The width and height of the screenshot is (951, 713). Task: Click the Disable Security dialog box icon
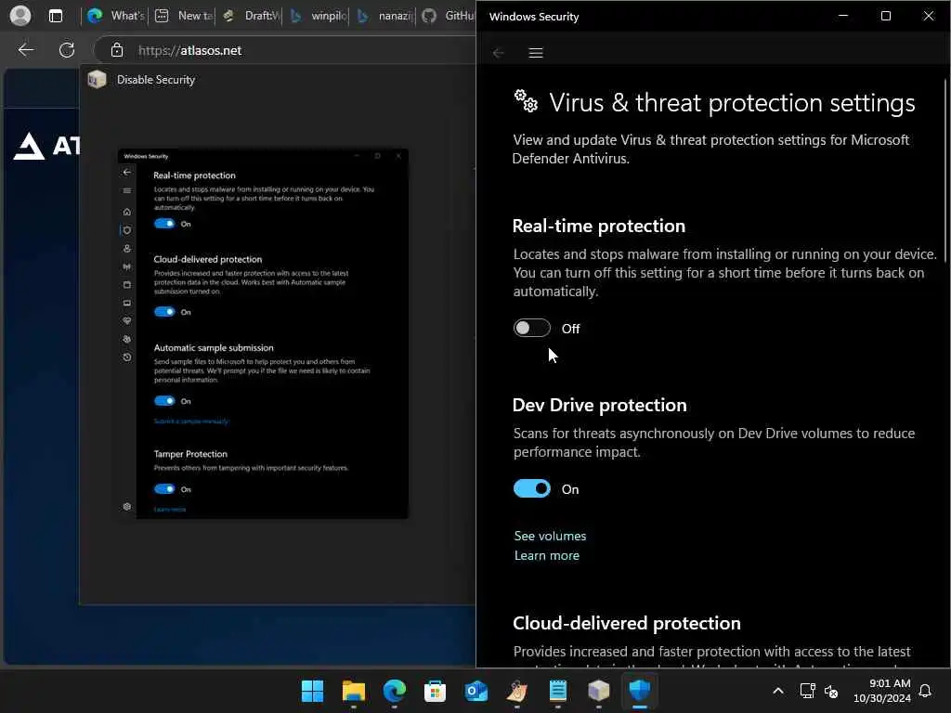click(x=97, y=80)
